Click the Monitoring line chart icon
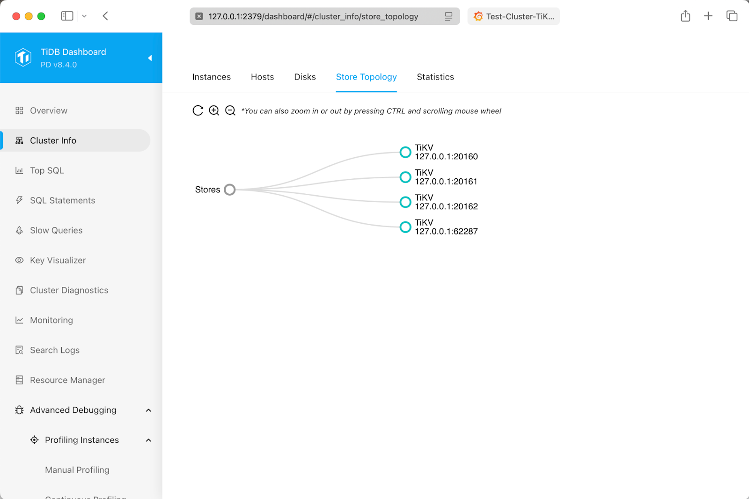 click(x=19, y=320)
